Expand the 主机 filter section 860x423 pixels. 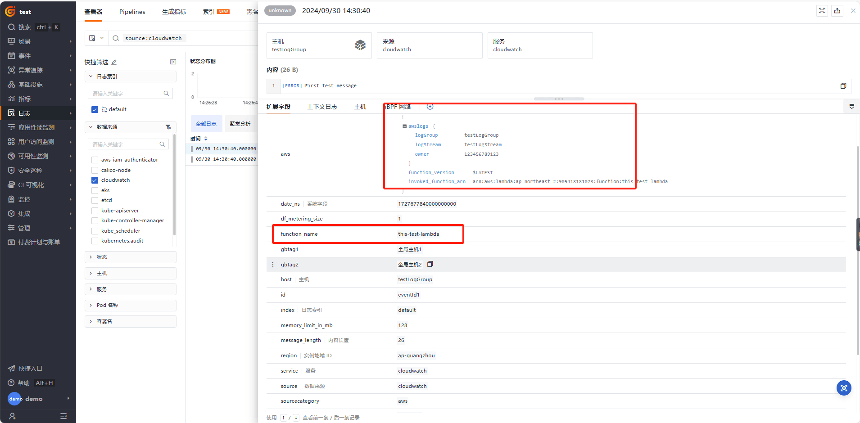tap(130, 273)
